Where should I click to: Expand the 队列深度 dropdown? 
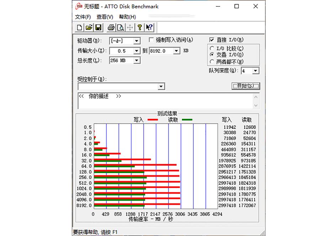[x=256, y=70]
